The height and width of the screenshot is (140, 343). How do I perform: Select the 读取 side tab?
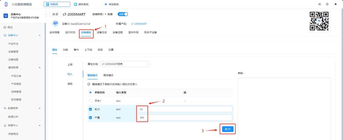click(x=70, y=84)
